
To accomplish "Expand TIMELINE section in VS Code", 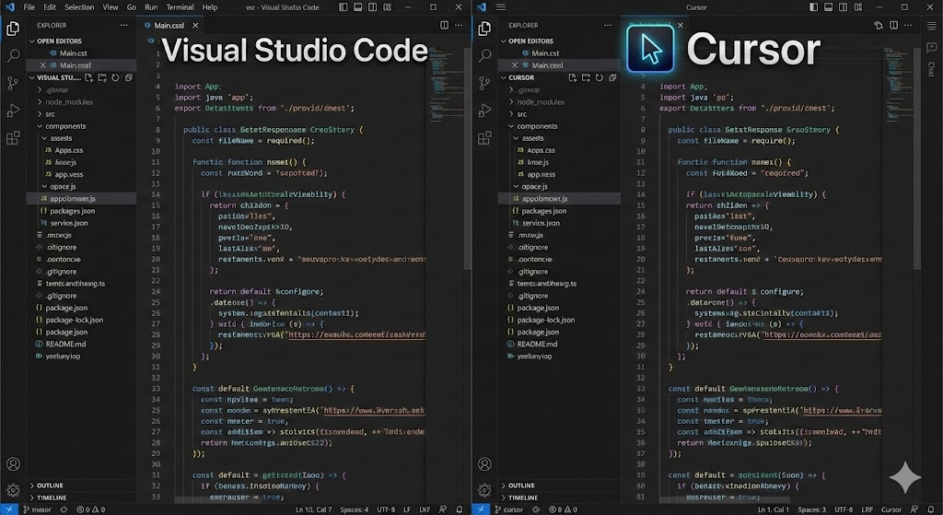I will [81, 497].
